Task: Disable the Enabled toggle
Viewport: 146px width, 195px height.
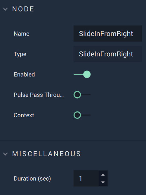Action: coord(82,74)
